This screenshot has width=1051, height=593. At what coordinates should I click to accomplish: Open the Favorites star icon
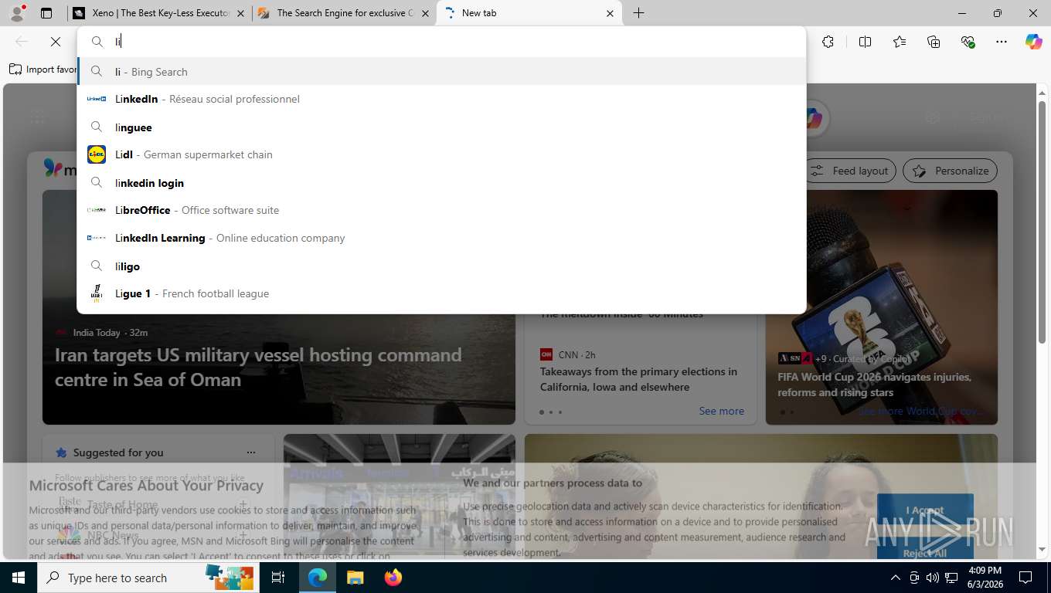899,42
